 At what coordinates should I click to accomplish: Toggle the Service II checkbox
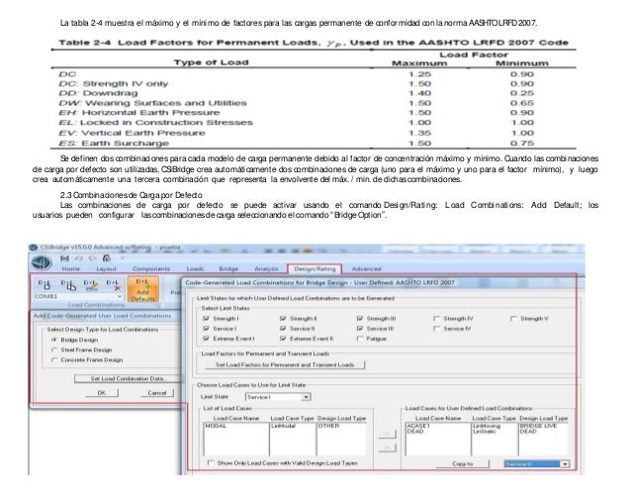coord(283,329)
